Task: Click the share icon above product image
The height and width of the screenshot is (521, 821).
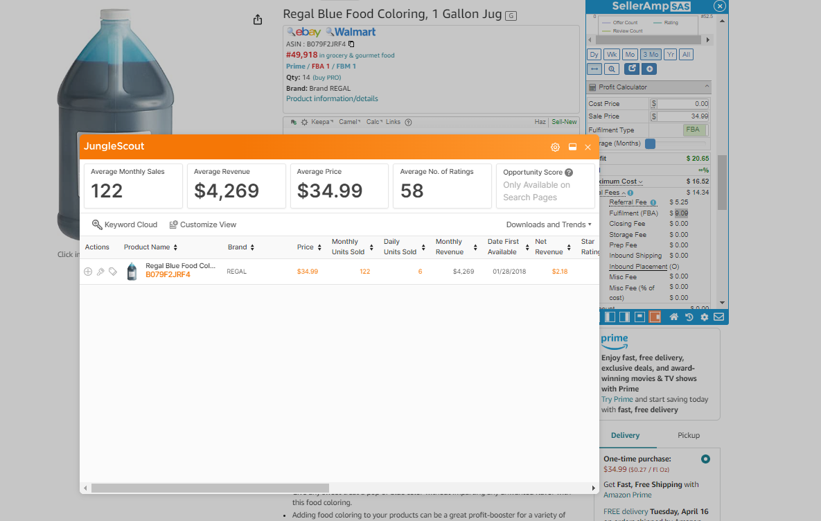Action: [258, 20]
